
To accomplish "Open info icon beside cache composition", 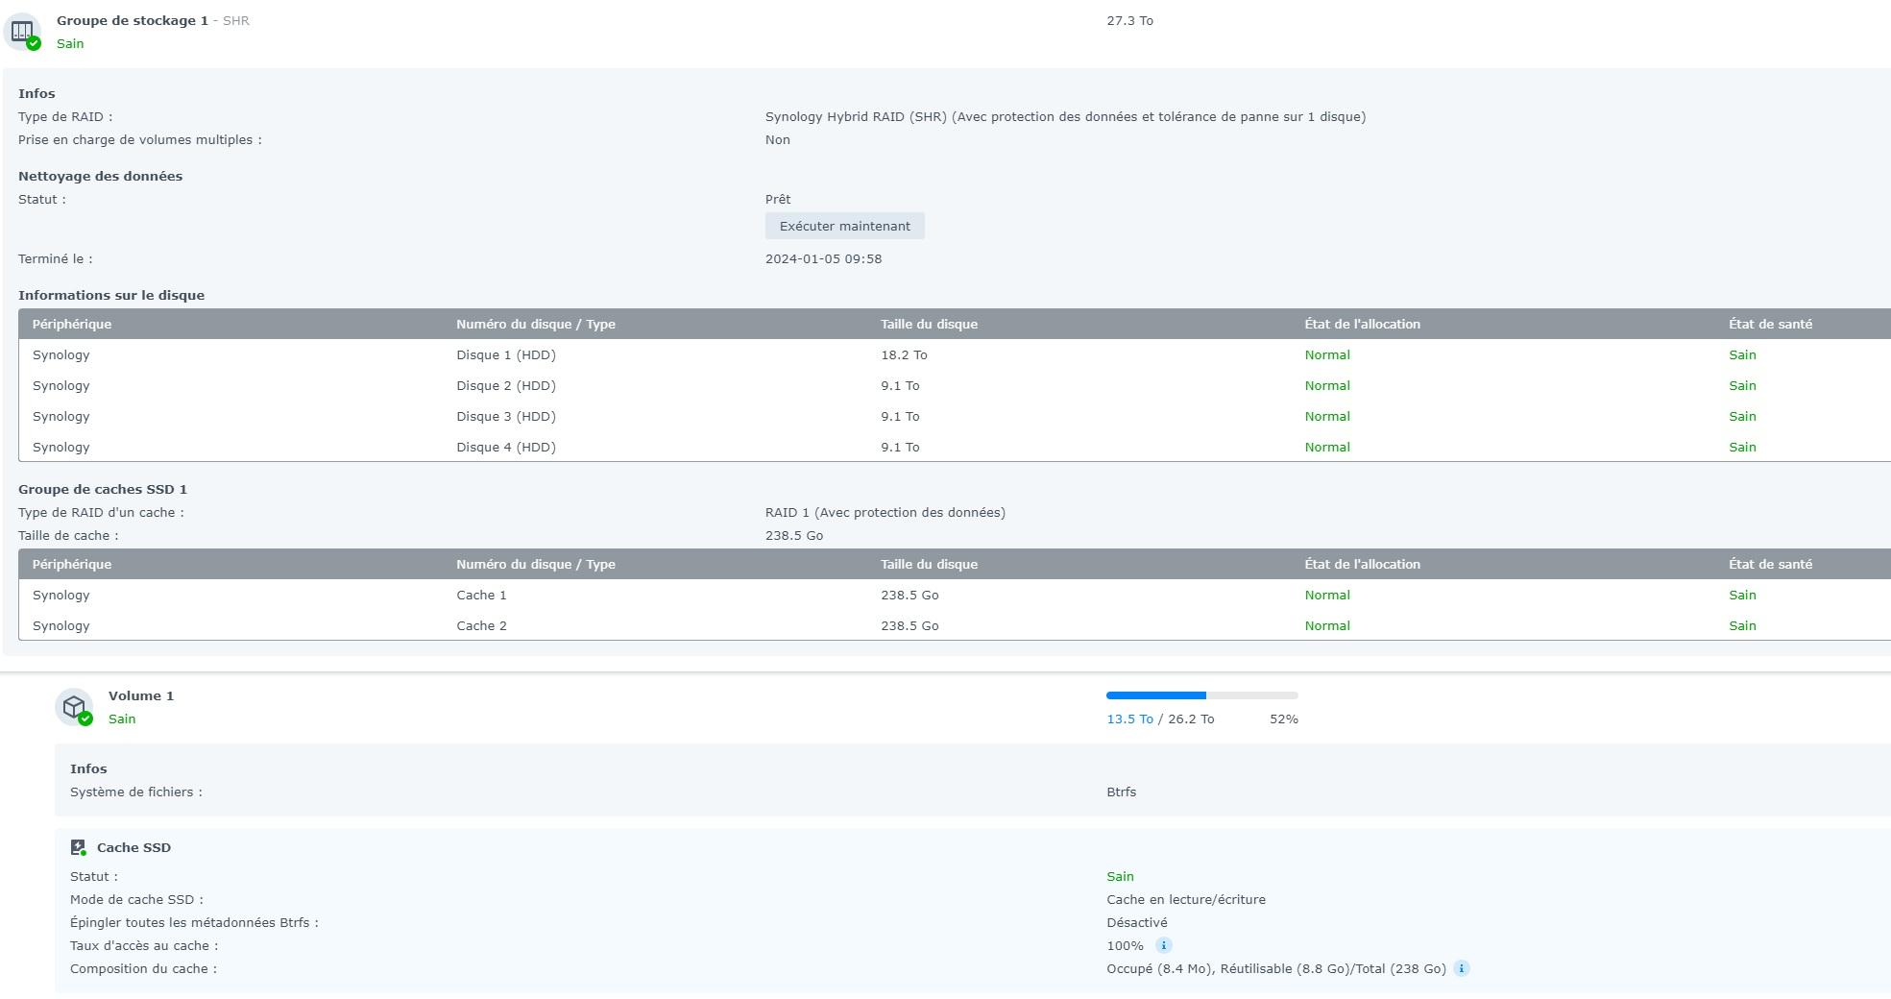I will click(x=1461, y=968).
